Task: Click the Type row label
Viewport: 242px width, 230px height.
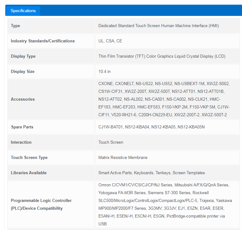Action: pos(16,26)
